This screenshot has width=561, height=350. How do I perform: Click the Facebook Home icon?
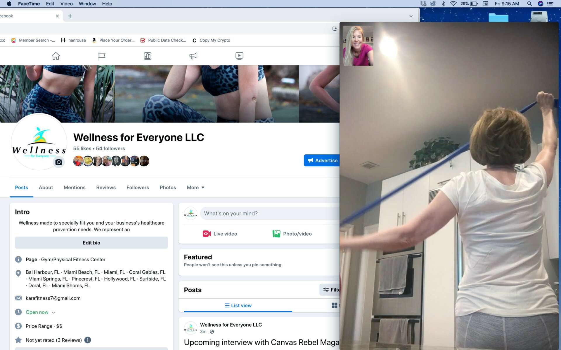click(56, 56)
